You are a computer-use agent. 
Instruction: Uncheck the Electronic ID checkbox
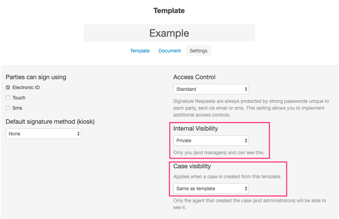click(x=8, y=87)
